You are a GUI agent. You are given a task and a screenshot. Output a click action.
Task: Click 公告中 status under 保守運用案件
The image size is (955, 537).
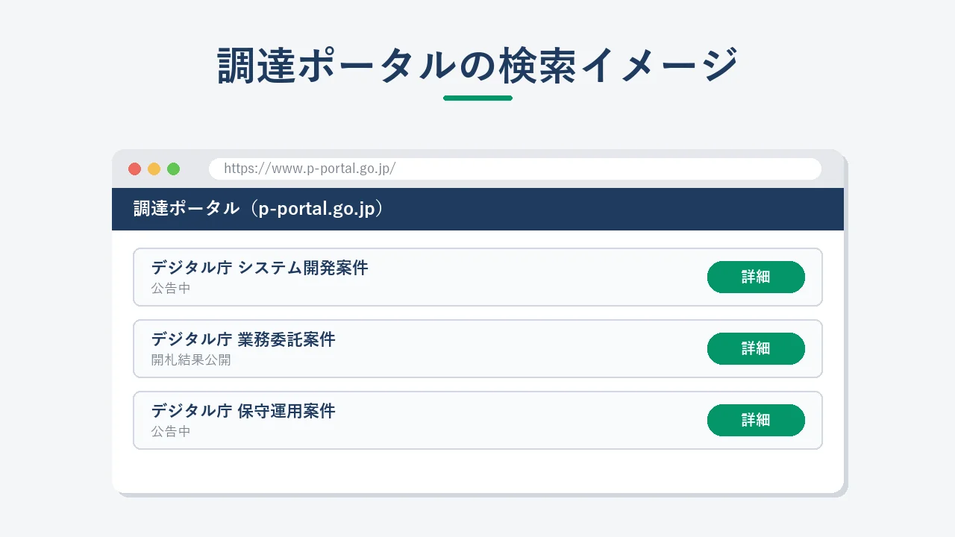click(171, 431)
